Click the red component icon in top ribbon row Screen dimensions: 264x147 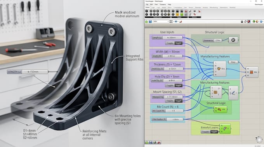point(186,11)
